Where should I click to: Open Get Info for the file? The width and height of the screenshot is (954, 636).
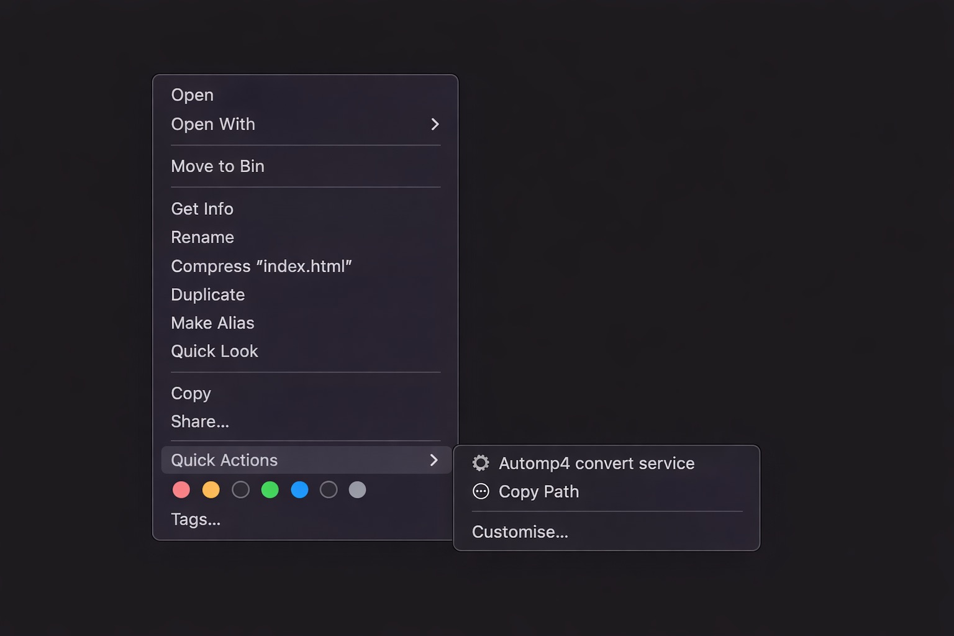pos(202,209)
